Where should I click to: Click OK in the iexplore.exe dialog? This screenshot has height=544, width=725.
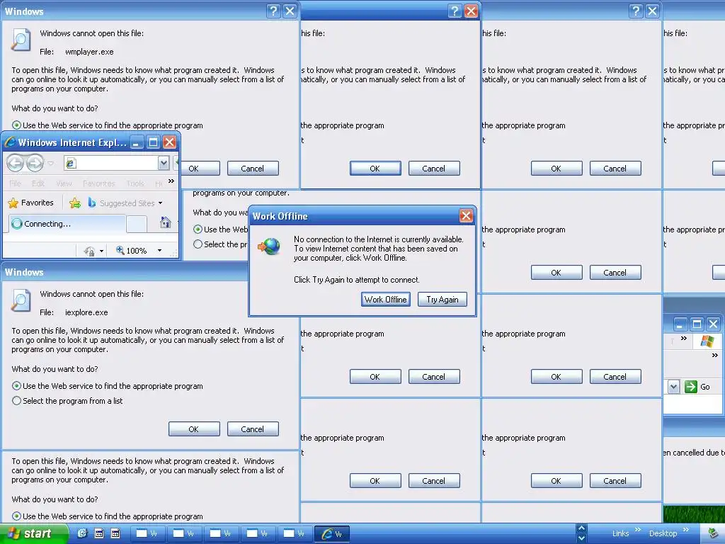(x=194, y=429)
